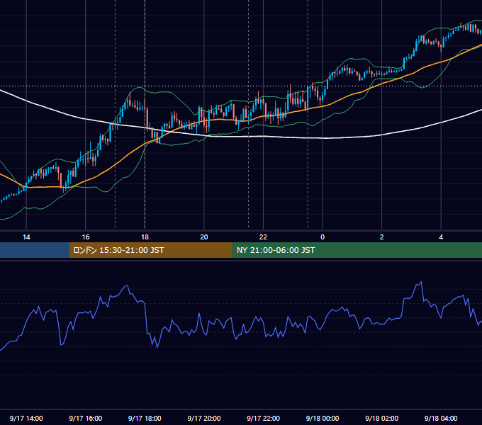Viewport: 482px width, 425px height.
Task: Click the hour label 18 on chart axis
Action: tap(145, 237)
